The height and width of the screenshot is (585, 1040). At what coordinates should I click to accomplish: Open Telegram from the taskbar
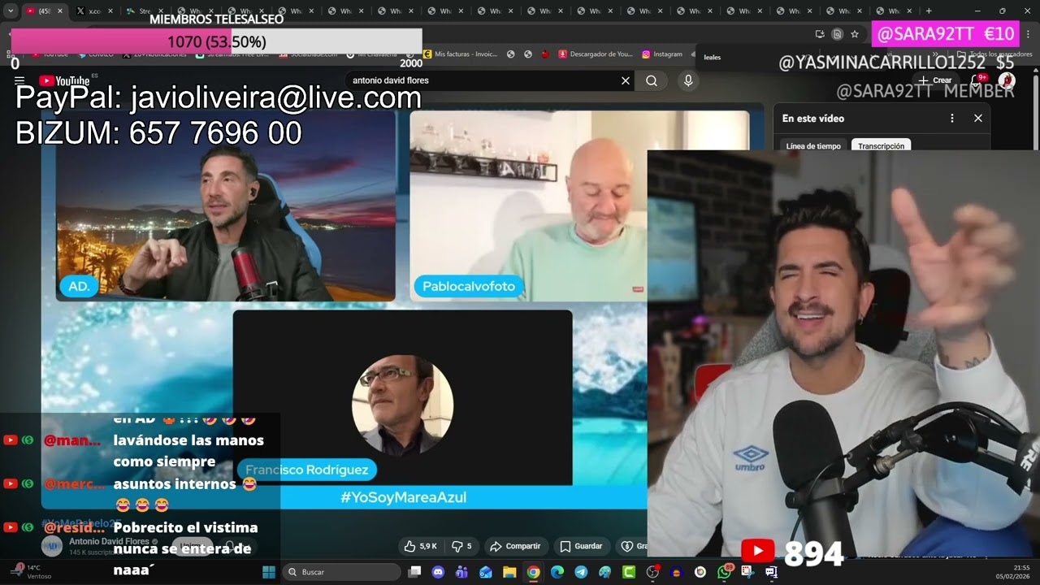(x=581, y=572)
